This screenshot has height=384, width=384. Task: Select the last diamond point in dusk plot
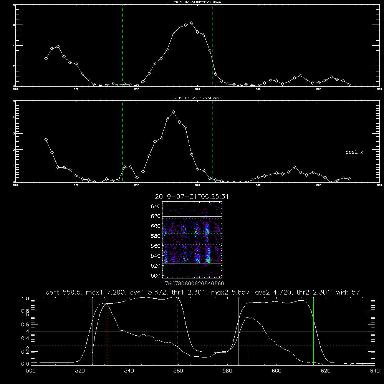(349, 179)
